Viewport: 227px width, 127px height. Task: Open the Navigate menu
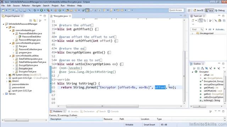point(36,6)
